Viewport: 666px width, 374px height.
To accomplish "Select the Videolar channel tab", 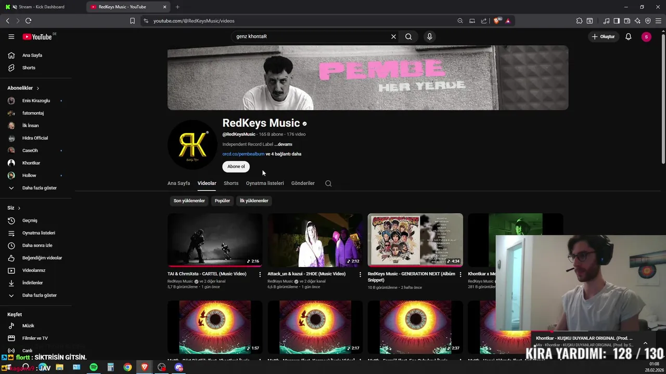I will tap(207, 183).
